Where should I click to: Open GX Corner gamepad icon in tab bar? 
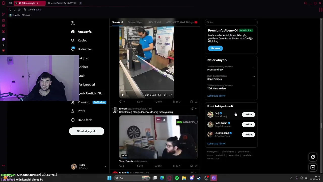(x=10, y=3)
